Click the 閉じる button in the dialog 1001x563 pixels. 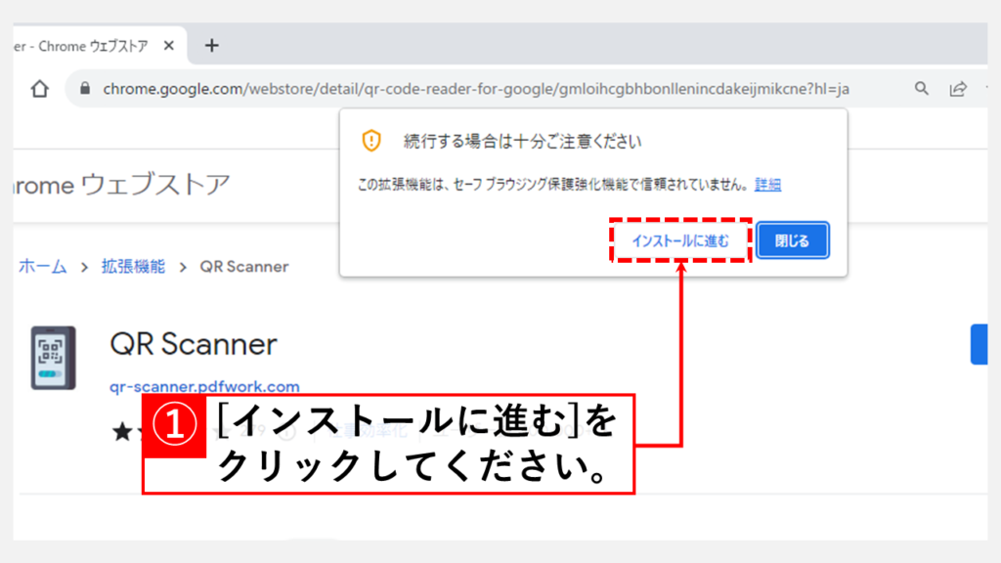792,240
